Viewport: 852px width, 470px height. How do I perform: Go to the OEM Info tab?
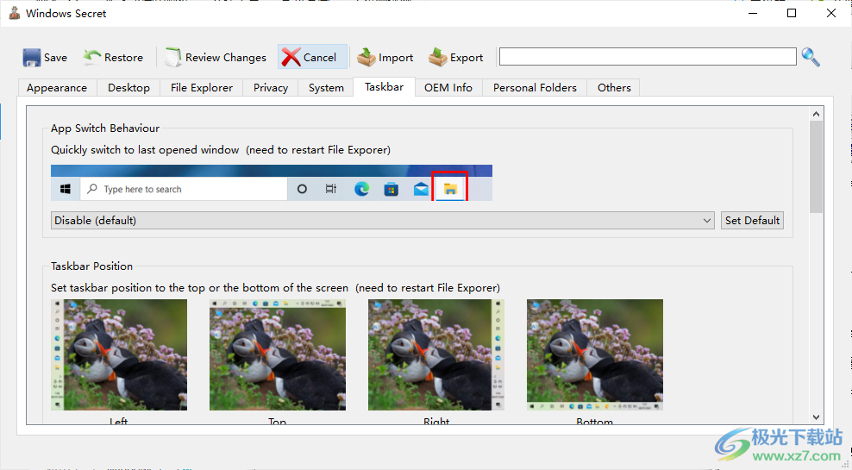tap(448, 88)
